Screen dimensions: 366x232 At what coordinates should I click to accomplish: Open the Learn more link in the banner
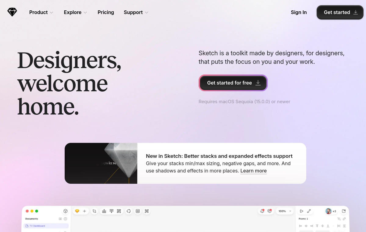253,171
